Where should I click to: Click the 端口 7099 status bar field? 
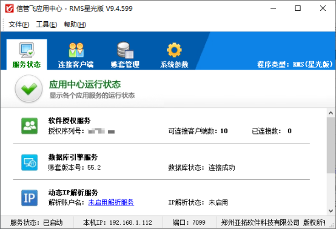click(x=189, y=222)
